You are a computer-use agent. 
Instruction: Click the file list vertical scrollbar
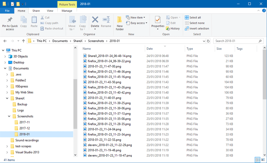pyautogui.click(x=264, y=74)
